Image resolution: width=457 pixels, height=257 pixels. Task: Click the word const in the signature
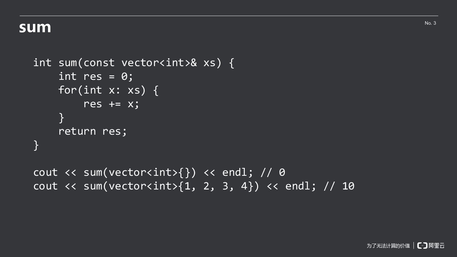[x=99, y=63]
